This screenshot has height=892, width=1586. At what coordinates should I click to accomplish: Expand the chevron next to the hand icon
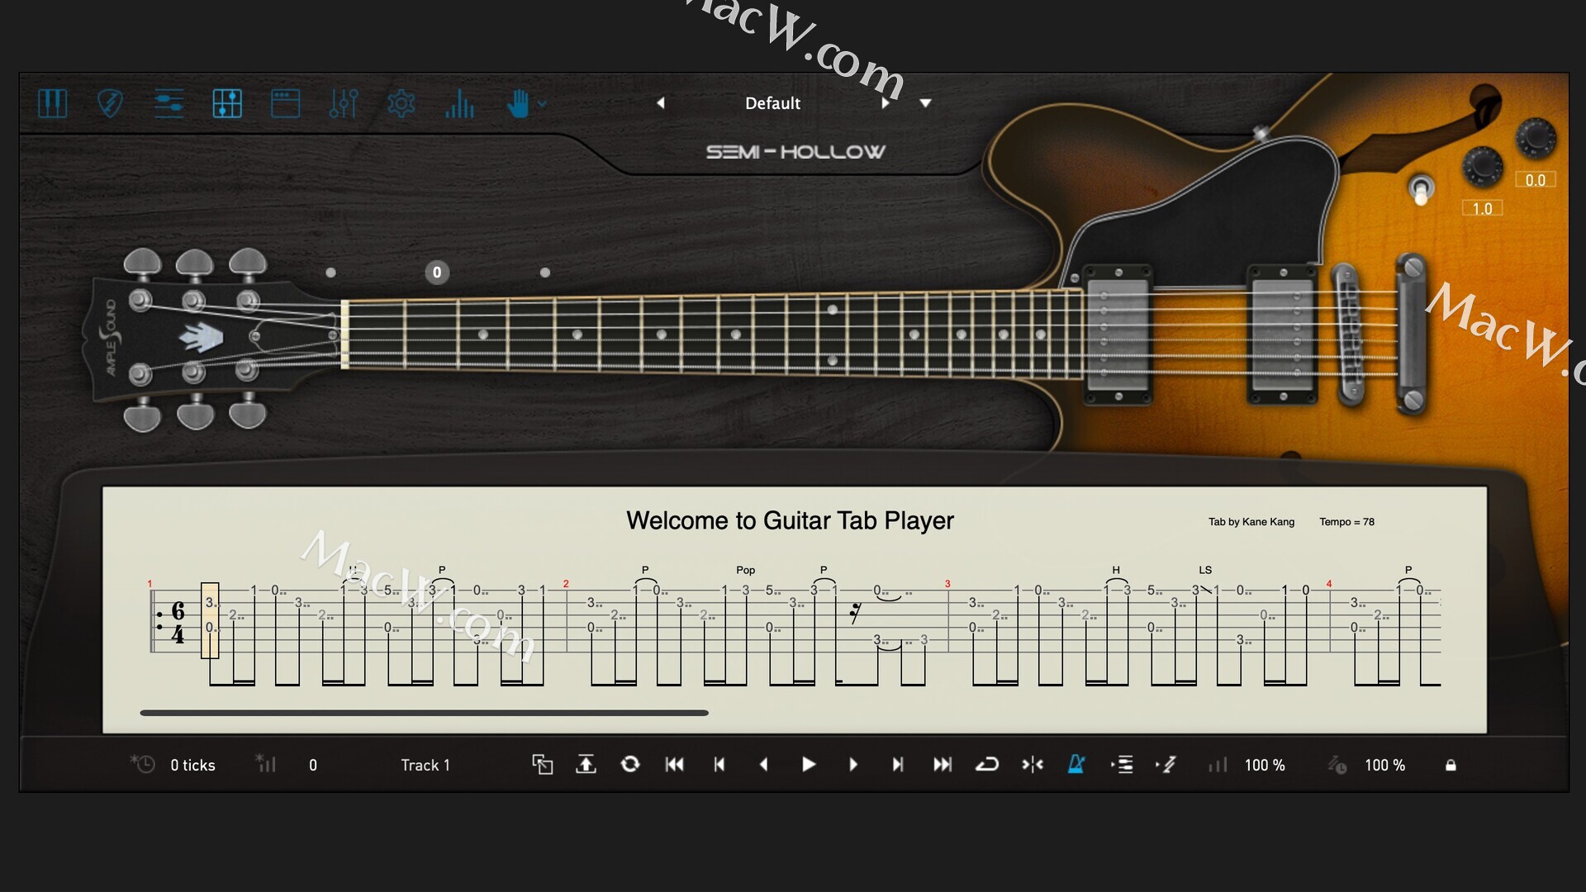pyautogui.click(x=542, y=104)
